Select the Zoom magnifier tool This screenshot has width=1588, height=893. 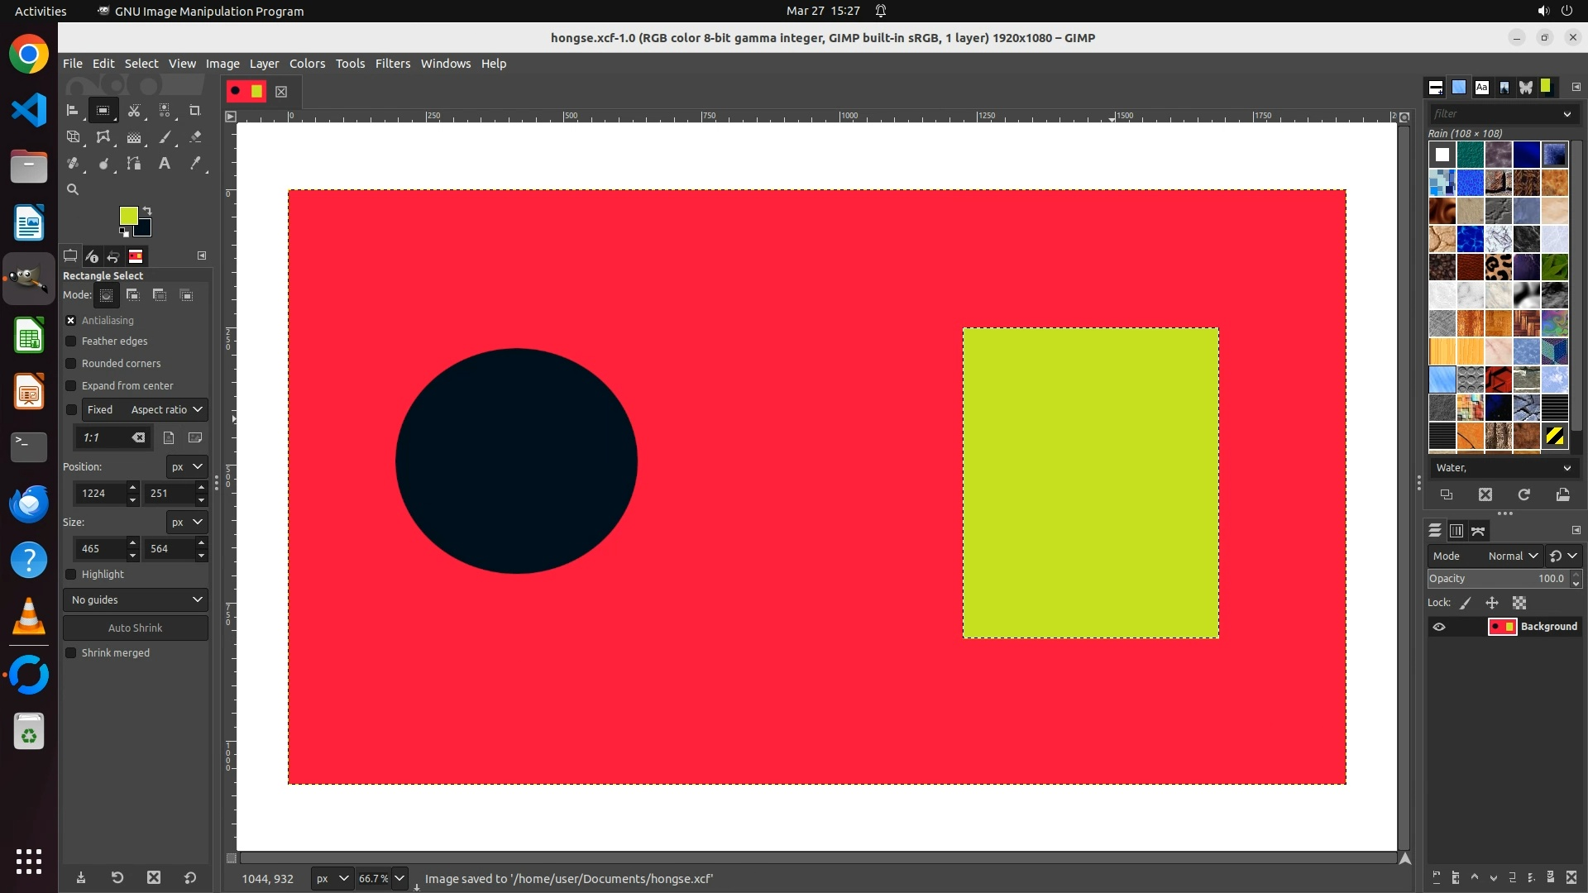coord(73,189)
